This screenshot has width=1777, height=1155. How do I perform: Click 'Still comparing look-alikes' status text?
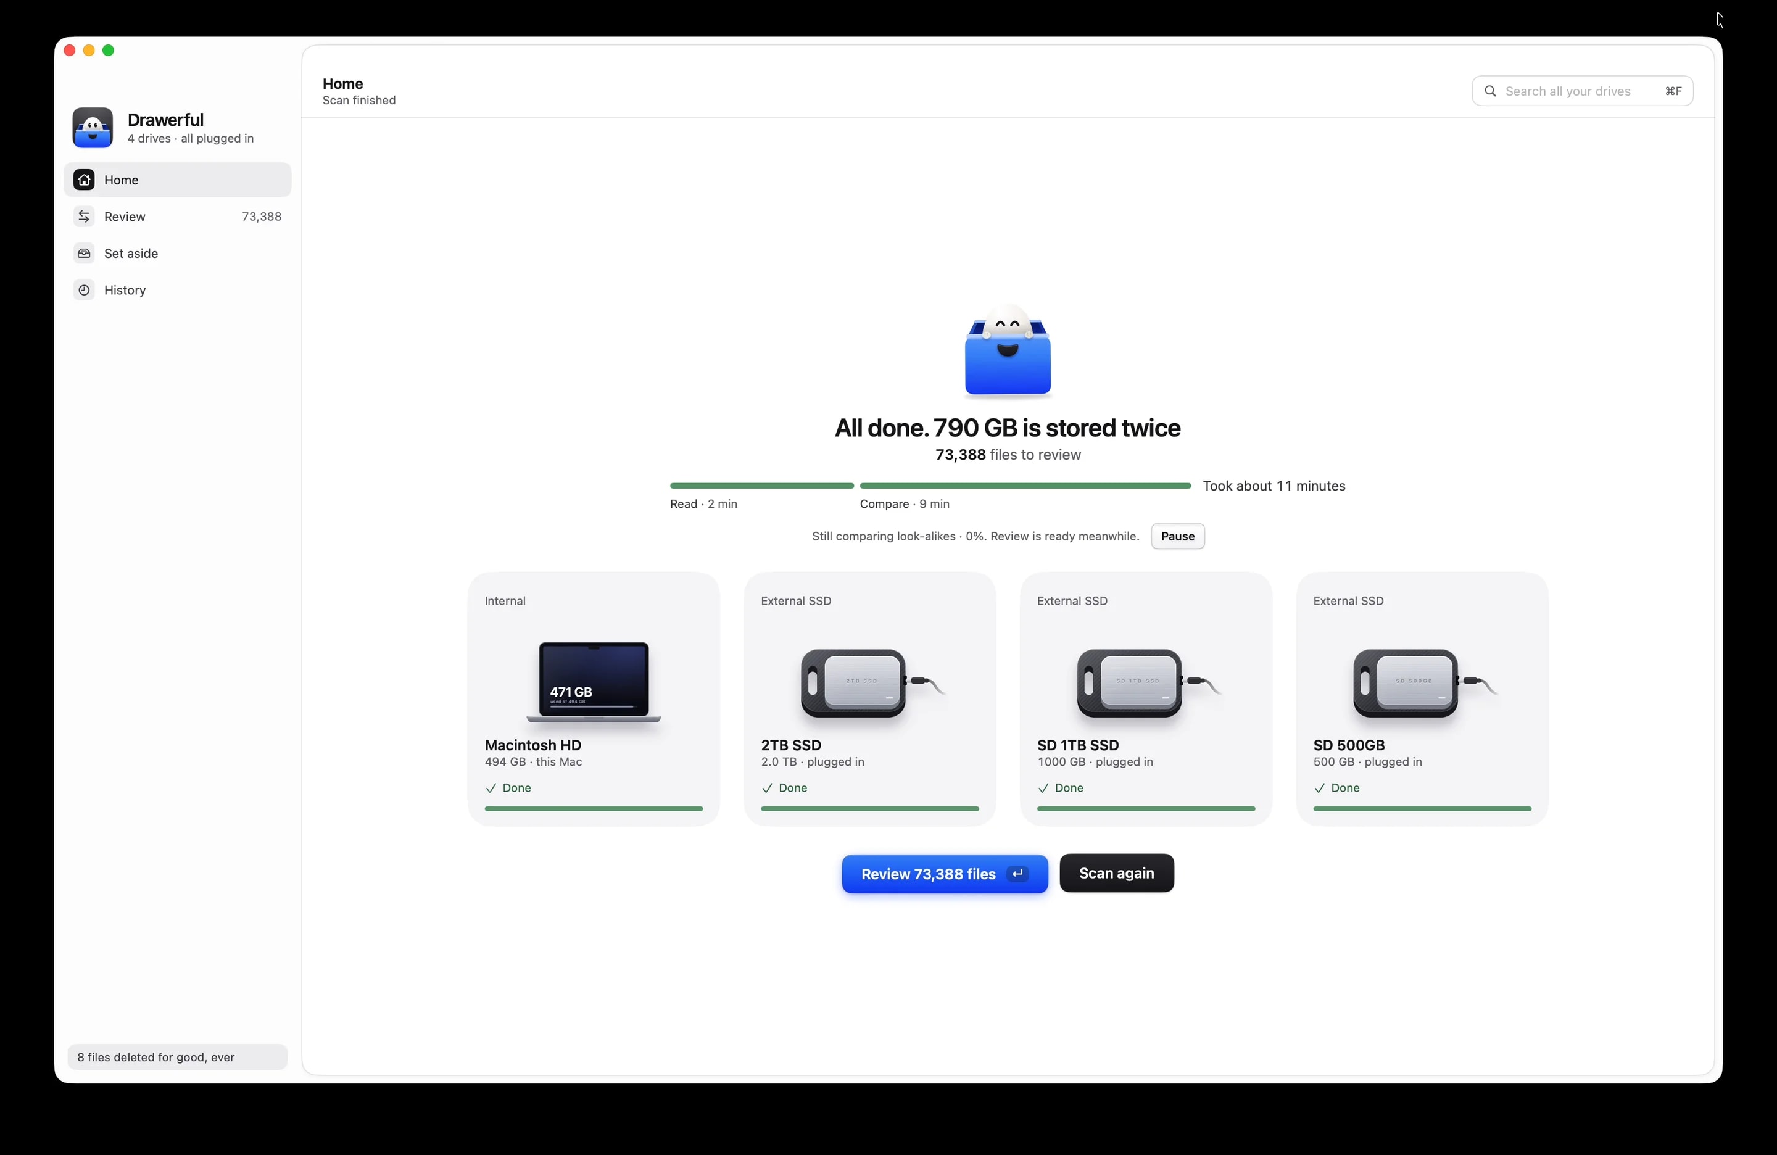click(975, 536)
